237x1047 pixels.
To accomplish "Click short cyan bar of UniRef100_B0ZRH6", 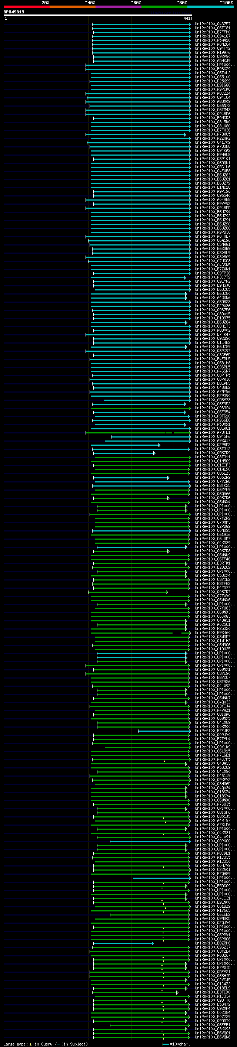I will [124, 943].
